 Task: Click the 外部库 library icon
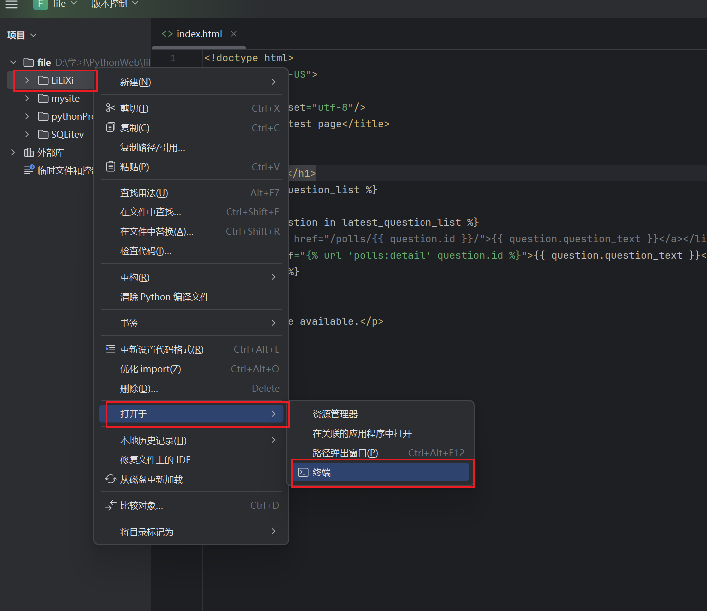pyautogui.click(x=29, y=152)
